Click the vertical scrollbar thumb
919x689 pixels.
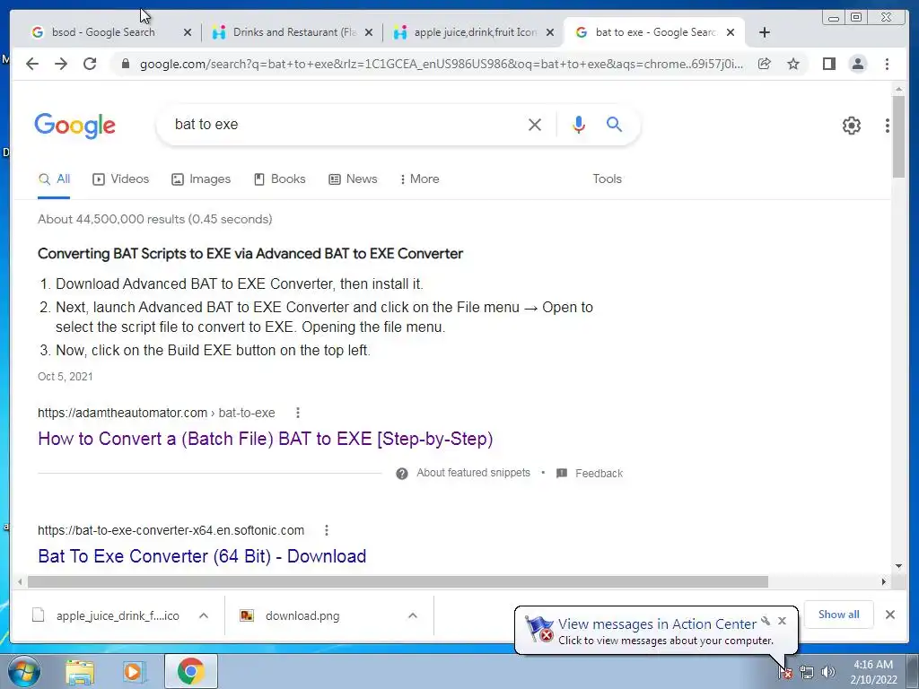pyautogui.click(x=898, y=136)
